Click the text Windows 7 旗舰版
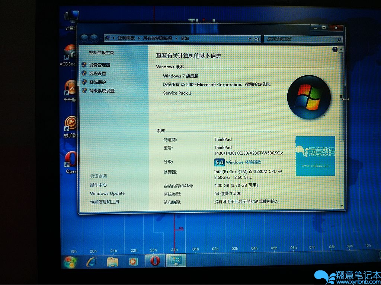Viewport: 381px width, 285px height. pos(181,76)
